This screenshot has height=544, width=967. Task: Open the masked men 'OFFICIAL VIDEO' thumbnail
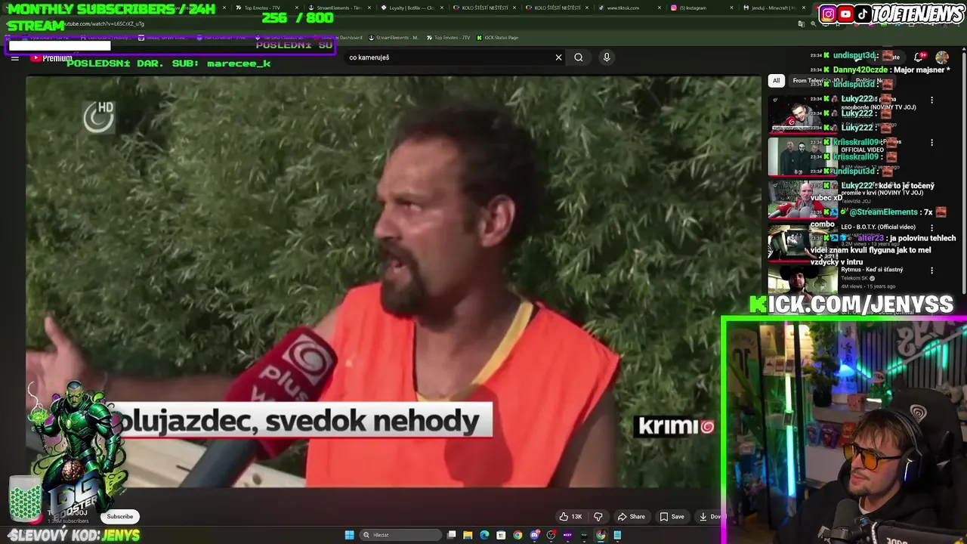(802, 156)
